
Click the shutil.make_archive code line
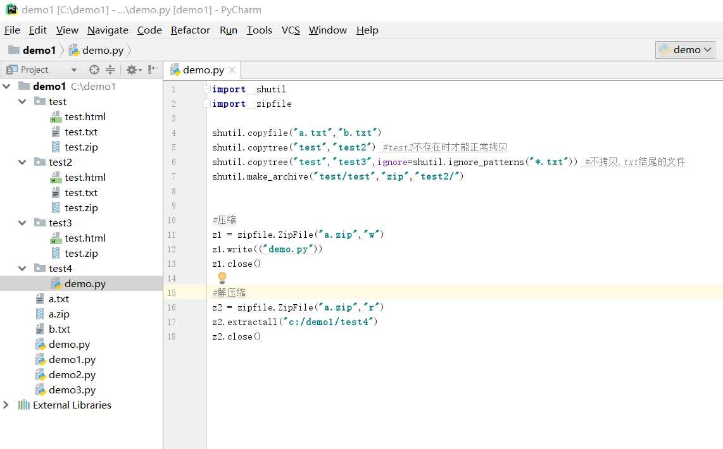pos(337,176)
